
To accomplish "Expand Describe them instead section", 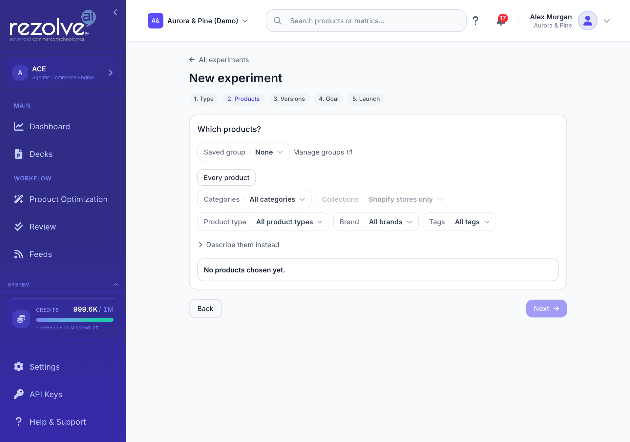I will (x=239, y=245).
